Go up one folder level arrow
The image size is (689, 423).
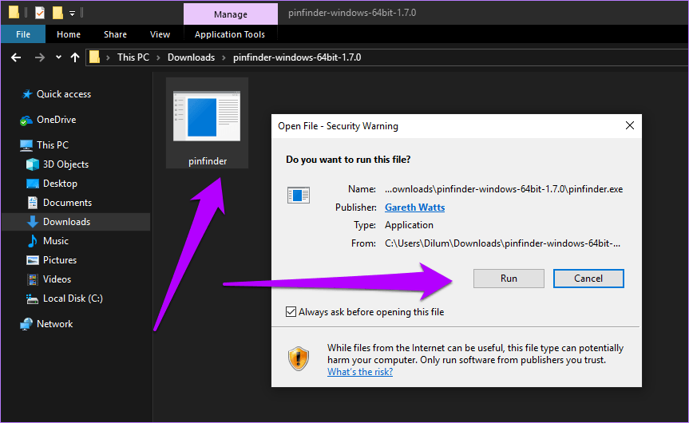pyautogui.click(x=75, y=57)
